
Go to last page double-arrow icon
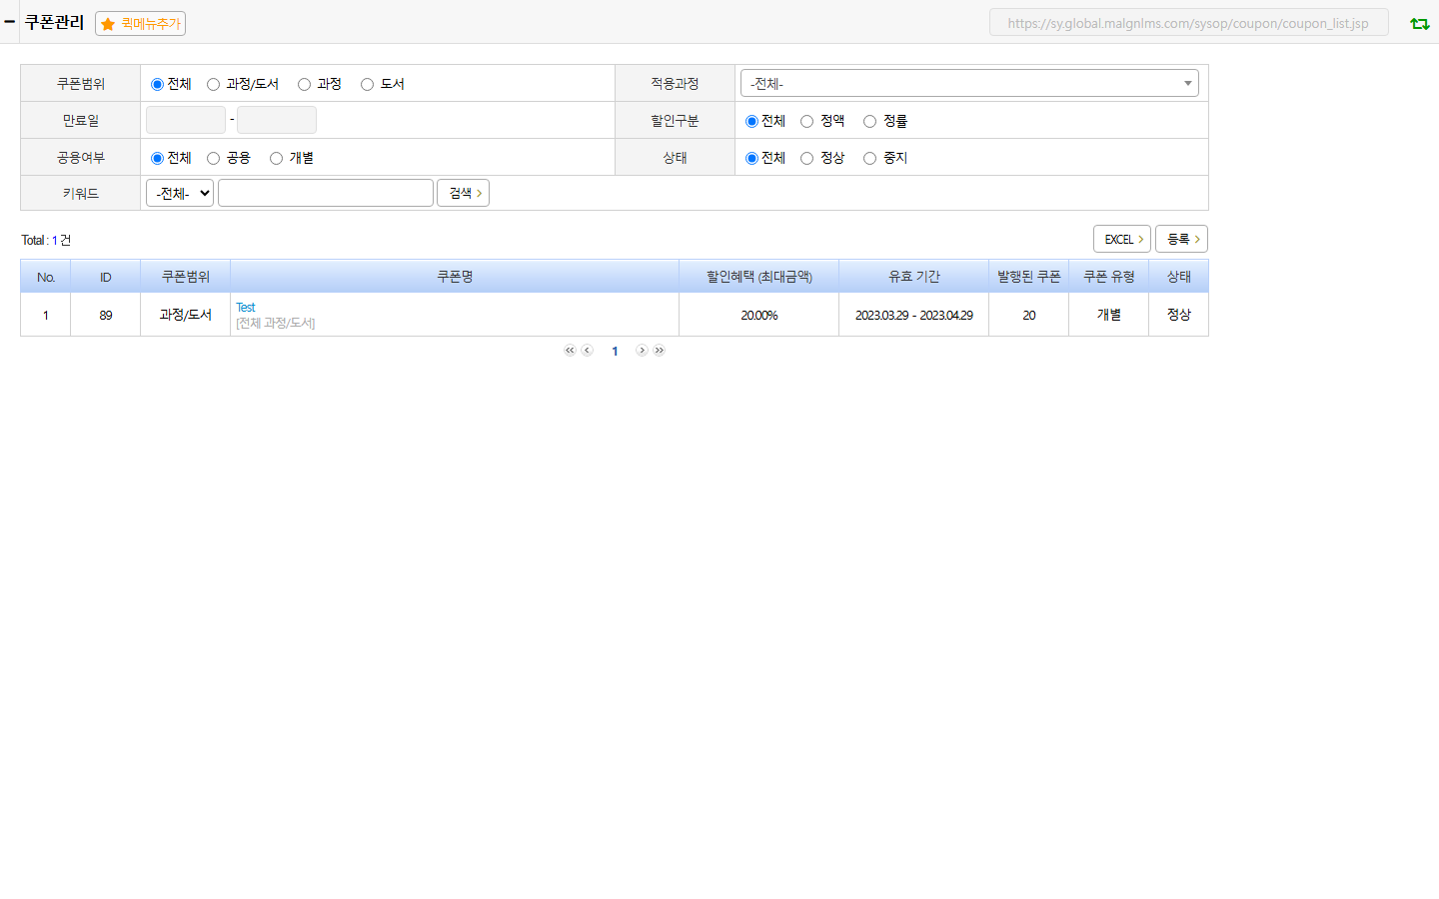[660, 351]
